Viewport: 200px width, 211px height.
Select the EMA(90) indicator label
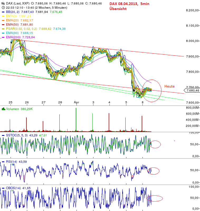click(x=12, y=33)
